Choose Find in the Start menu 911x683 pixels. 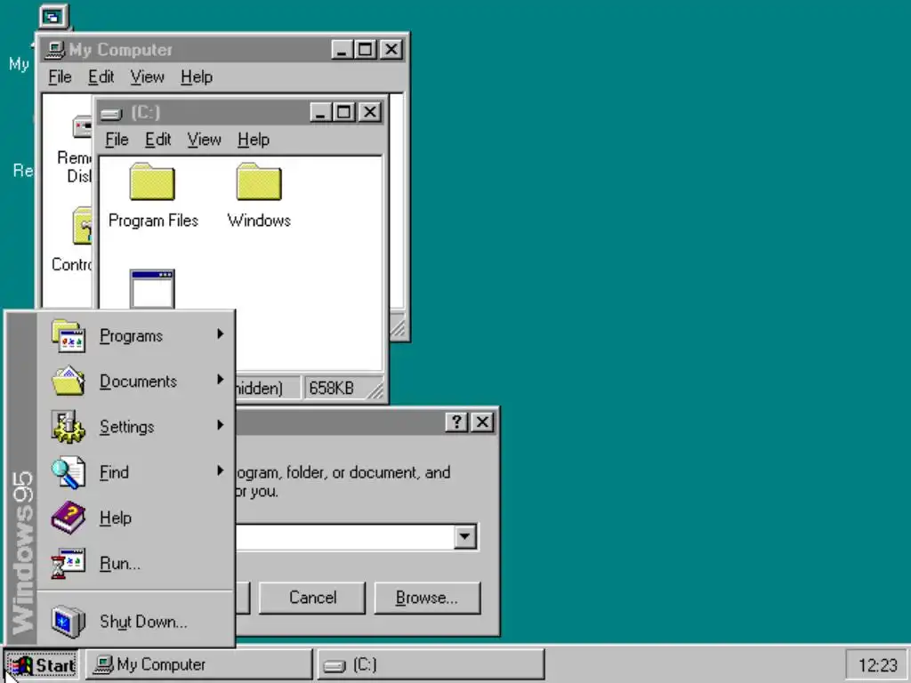[137, 472]
